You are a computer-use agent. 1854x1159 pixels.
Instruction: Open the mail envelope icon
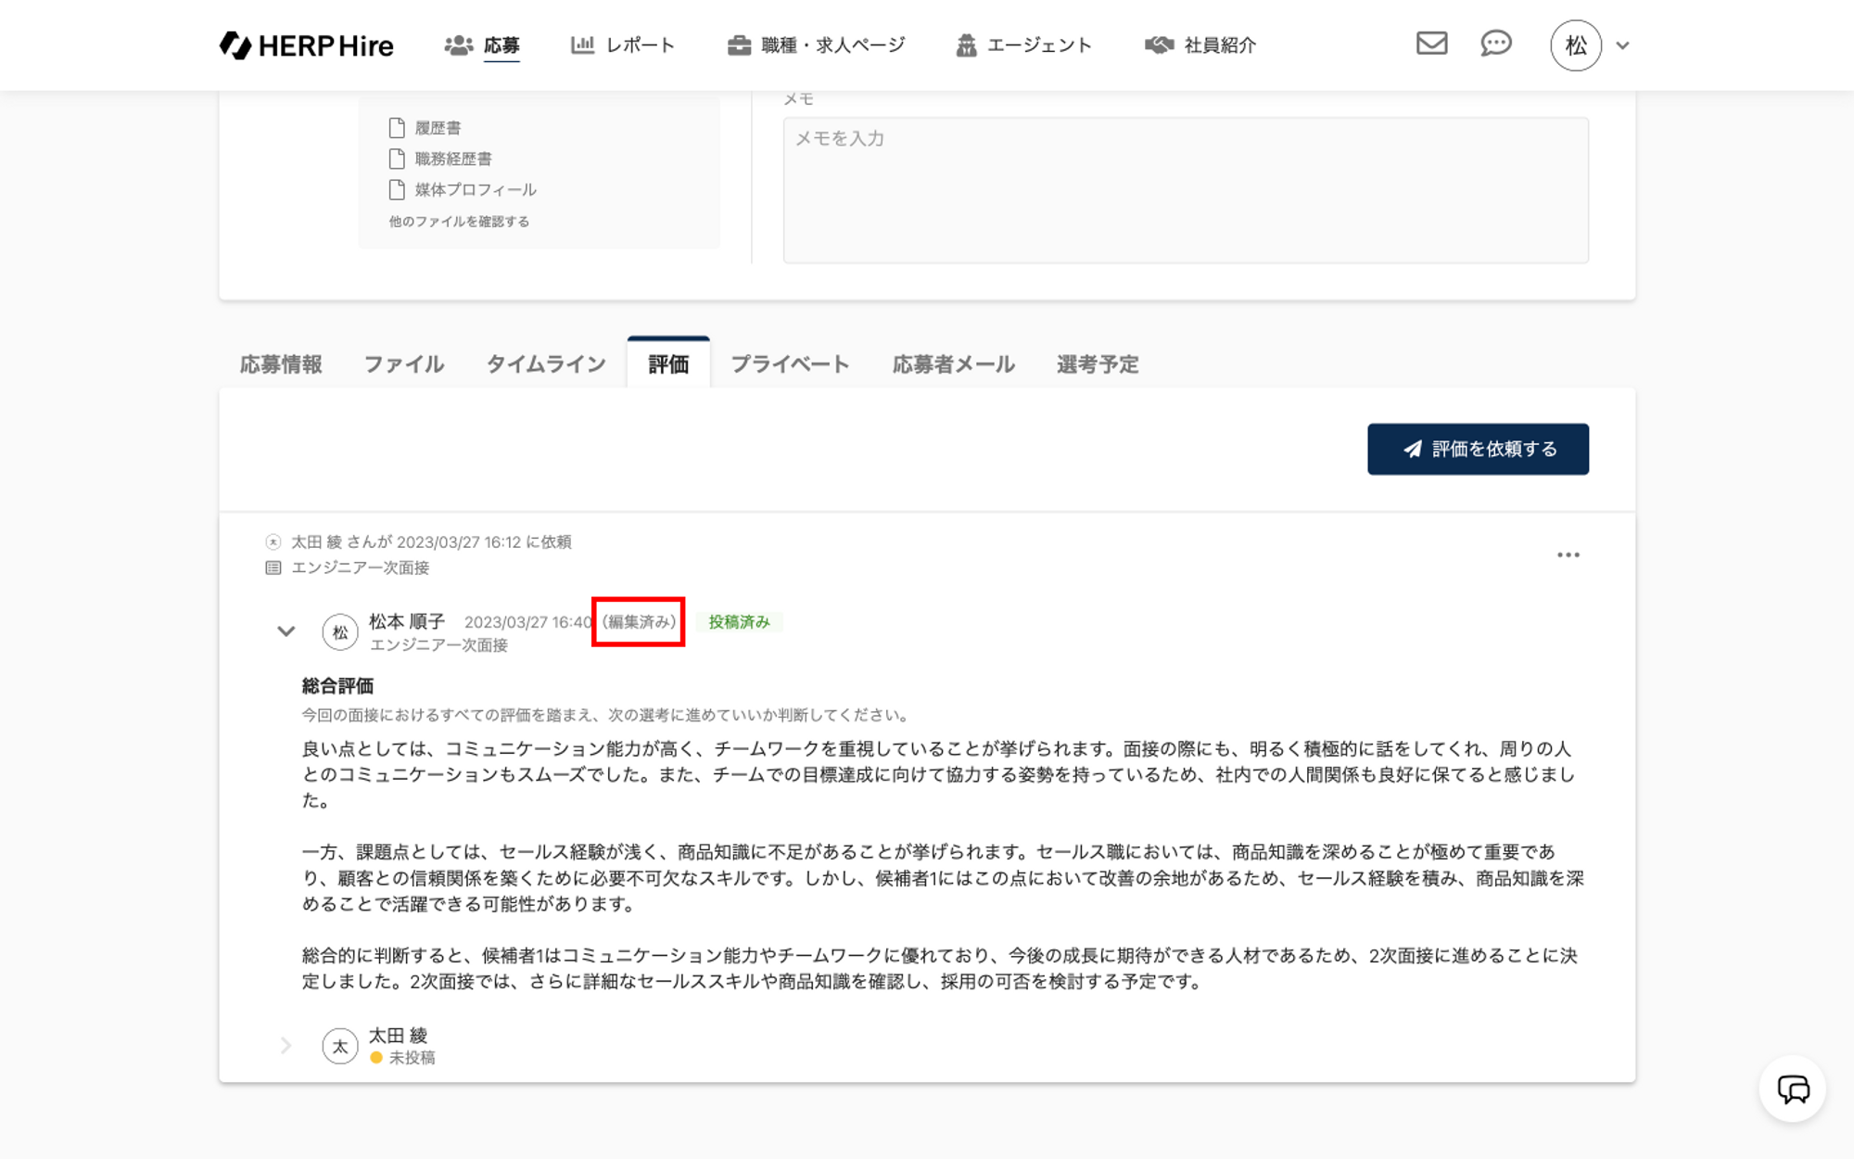click(1431, 44)
